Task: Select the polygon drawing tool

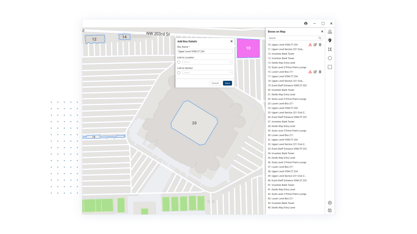Action: [329, 49]
